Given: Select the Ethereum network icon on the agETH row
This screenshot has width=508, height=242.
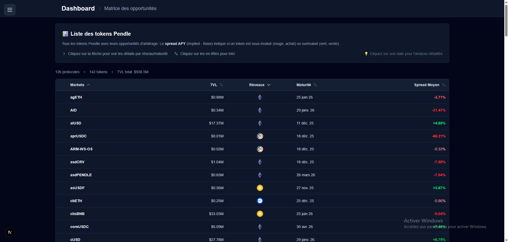Looking at the screenshot, I should pos(260,97).
